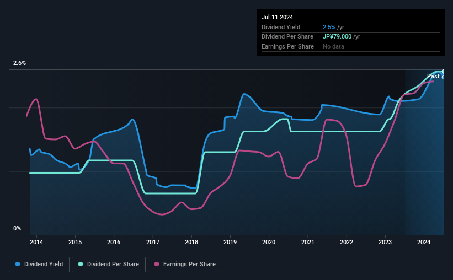Click the Dividend Yield tooltip row label
Screen dimensions: 453x280
click(281, 27)
